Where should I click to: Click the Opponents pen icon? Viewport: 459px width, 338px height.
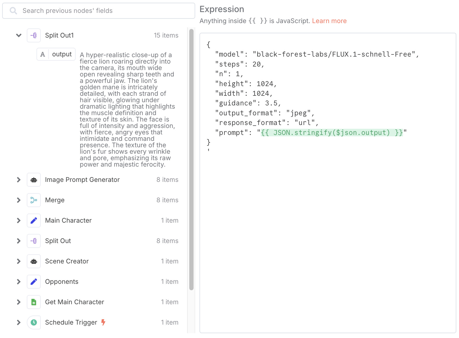click(34, 282)
